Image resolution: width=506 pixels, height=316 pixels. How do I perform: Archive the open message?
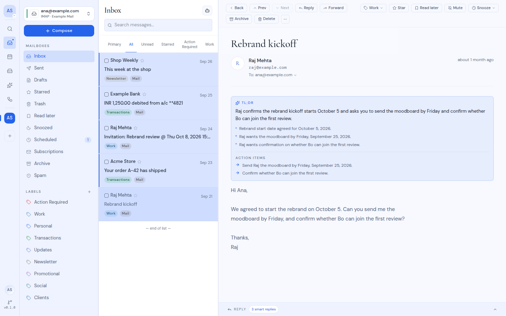(x=239, y=19)
